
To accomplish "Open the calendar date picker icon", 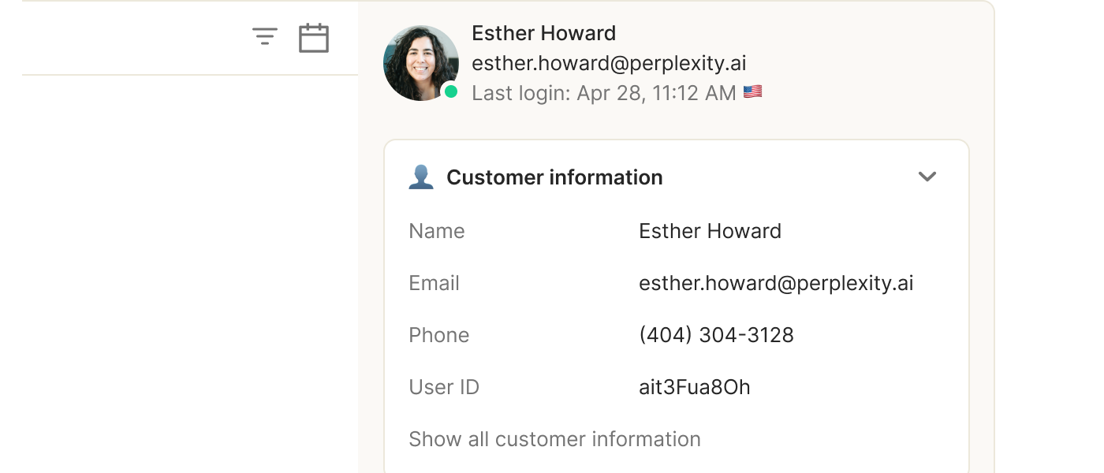I will (313, 38).
